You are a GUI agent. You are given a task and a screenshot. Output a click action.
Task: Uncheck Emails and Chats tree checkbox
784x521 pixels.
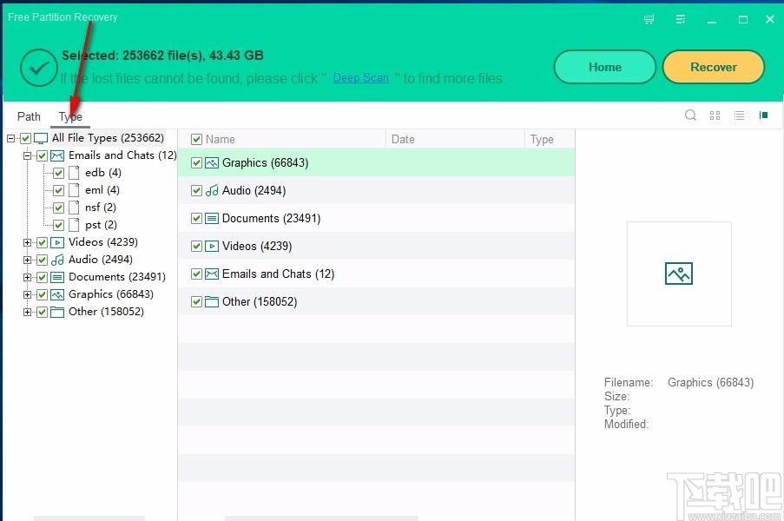coord(42,155)
